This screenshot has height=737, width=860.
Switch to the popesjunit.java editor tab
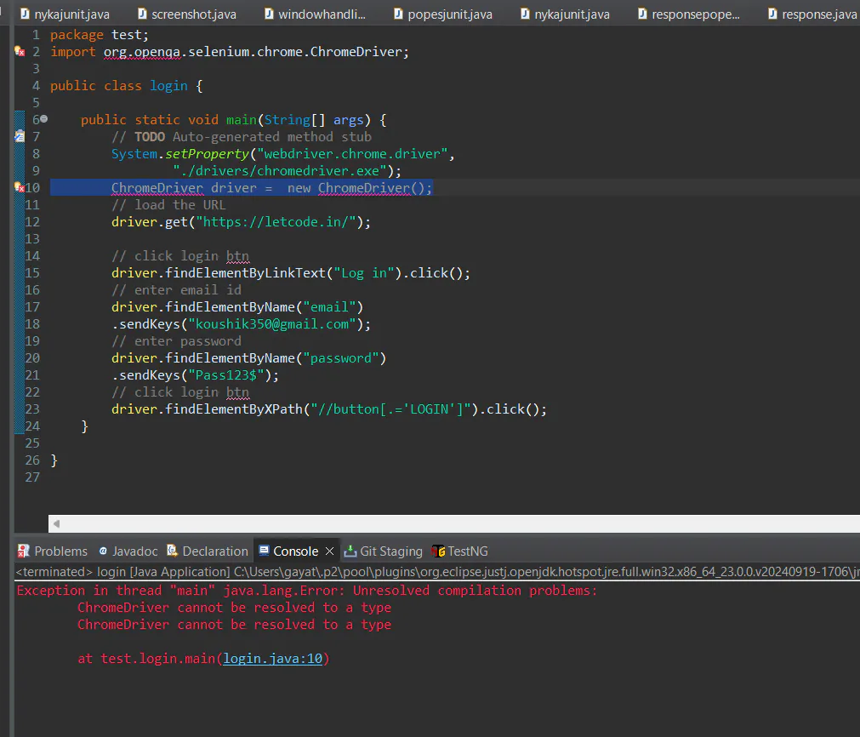442,14
